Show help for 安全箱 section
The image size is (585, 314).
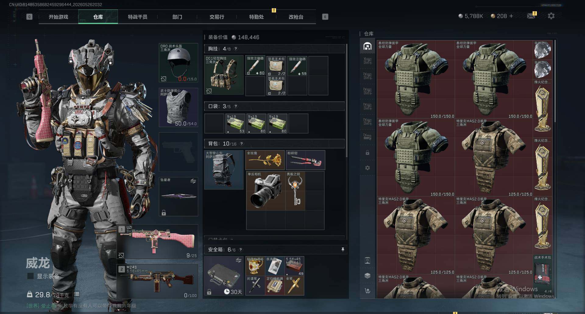[241, 250]
